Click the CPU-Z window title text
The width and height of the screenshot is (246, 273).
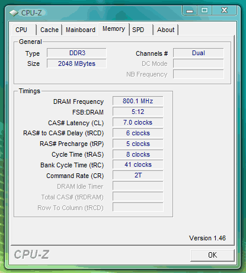tap(31, 13)
